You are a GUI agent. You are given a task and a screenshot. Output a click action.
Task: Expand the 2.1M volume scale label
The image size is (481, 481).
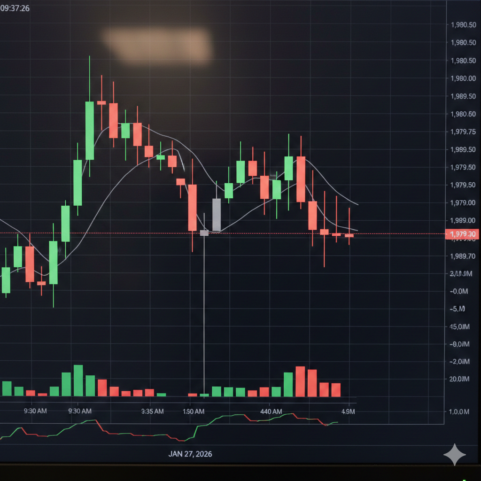pos(461,274)
